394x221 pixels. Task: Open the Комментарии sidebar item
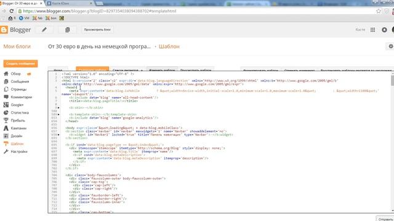click(22, 97)
